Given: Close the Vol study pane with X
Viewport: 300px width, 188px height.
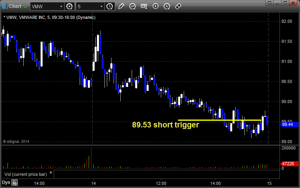Looking at the screenshot, I should click(51, 173).
